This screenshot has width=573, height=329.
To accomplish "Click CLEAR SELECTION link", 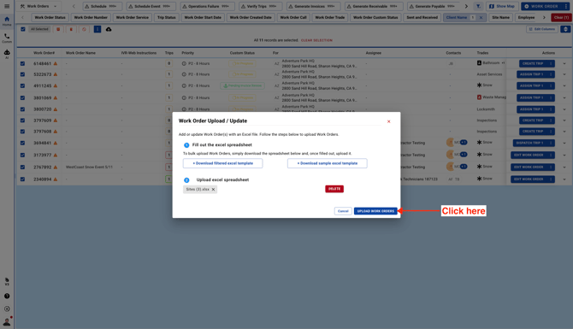I will pos(316,40).
